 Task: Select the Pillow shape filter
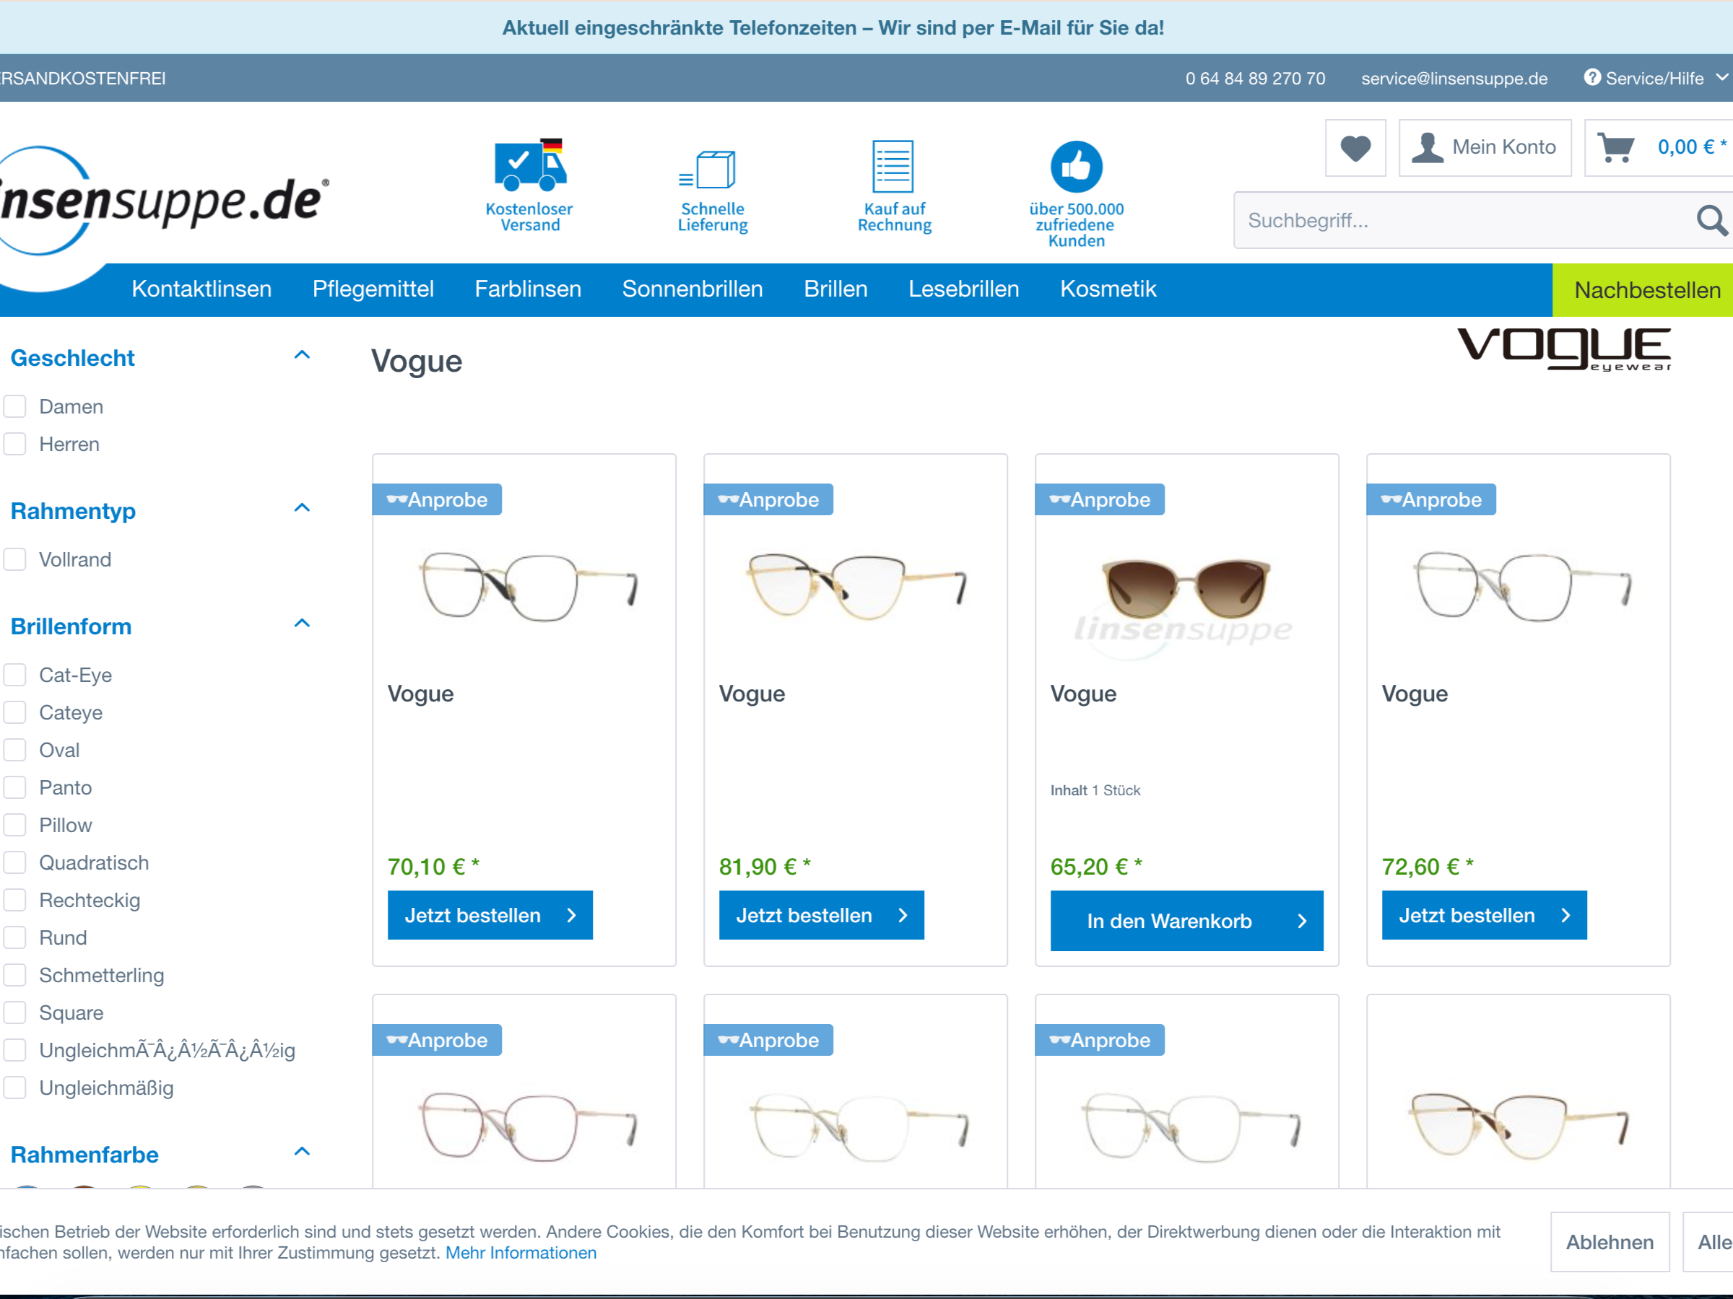(15, 824)
